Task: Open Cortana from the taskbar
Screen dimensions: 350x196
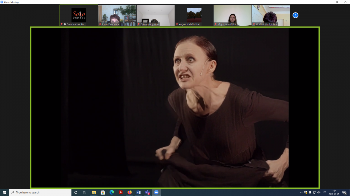Action: [76, 192]
